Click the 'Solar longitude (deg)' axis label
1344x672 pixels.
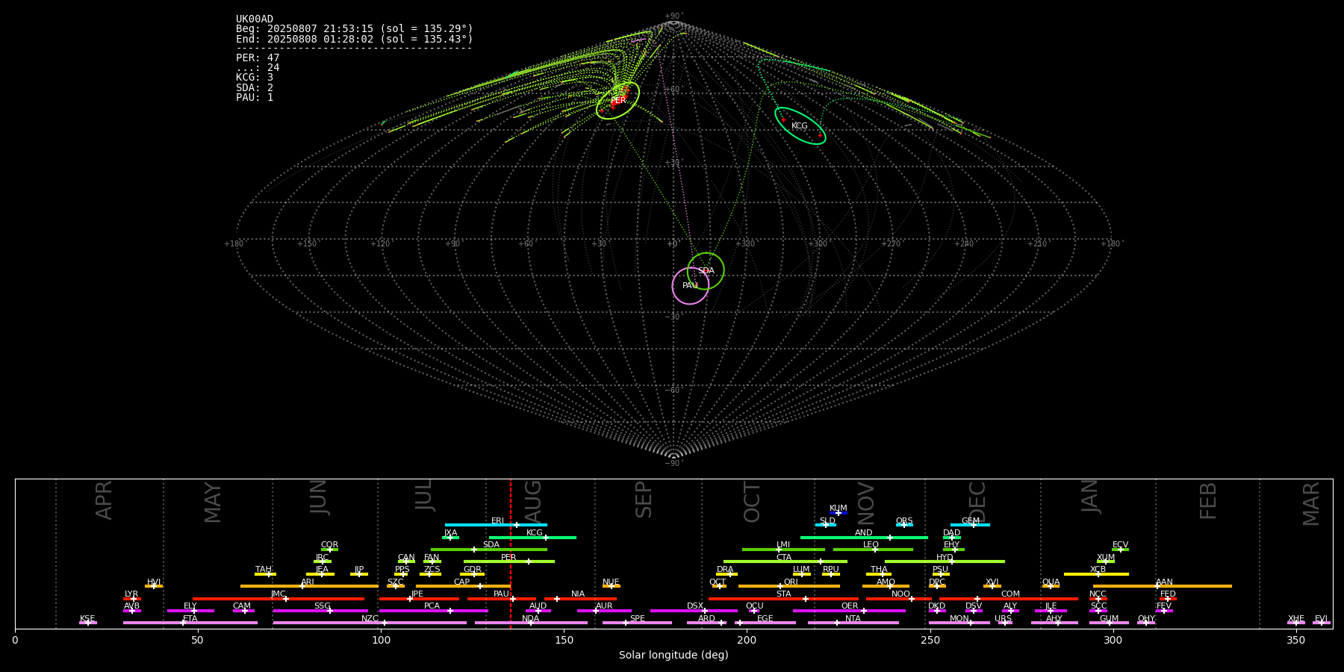(673, 655)
